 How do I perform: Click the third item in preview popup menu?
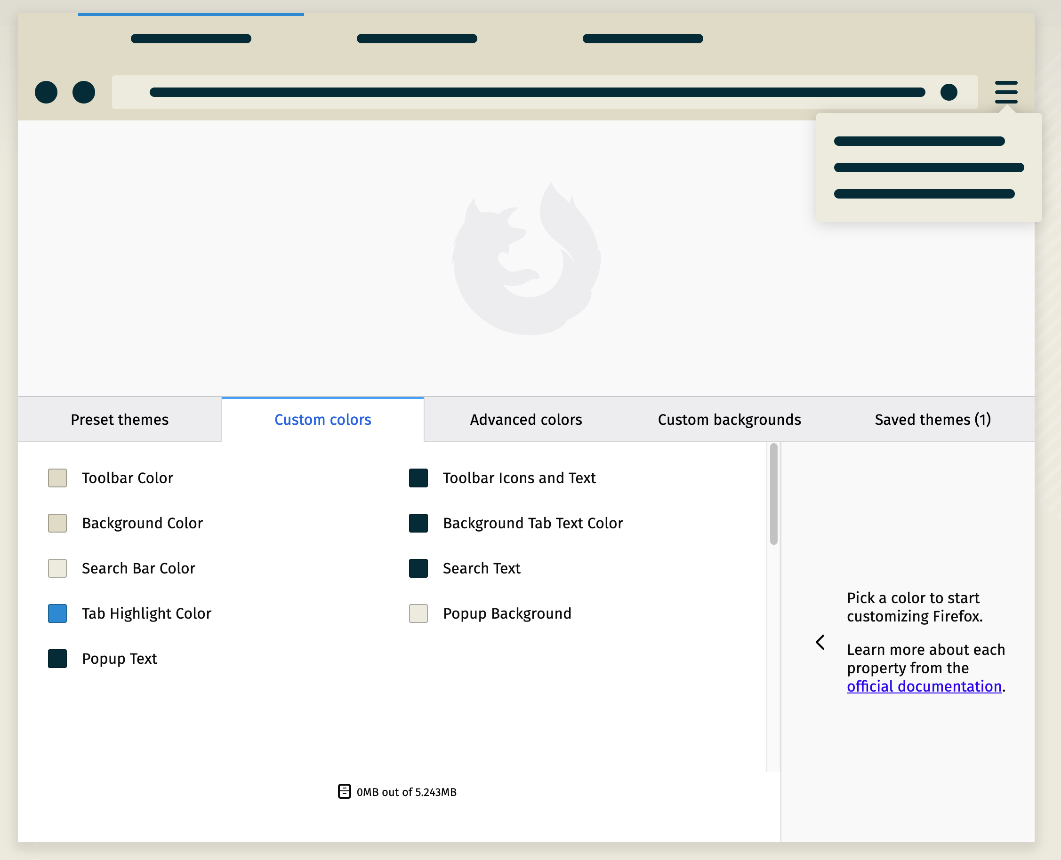tap(924, 194)
